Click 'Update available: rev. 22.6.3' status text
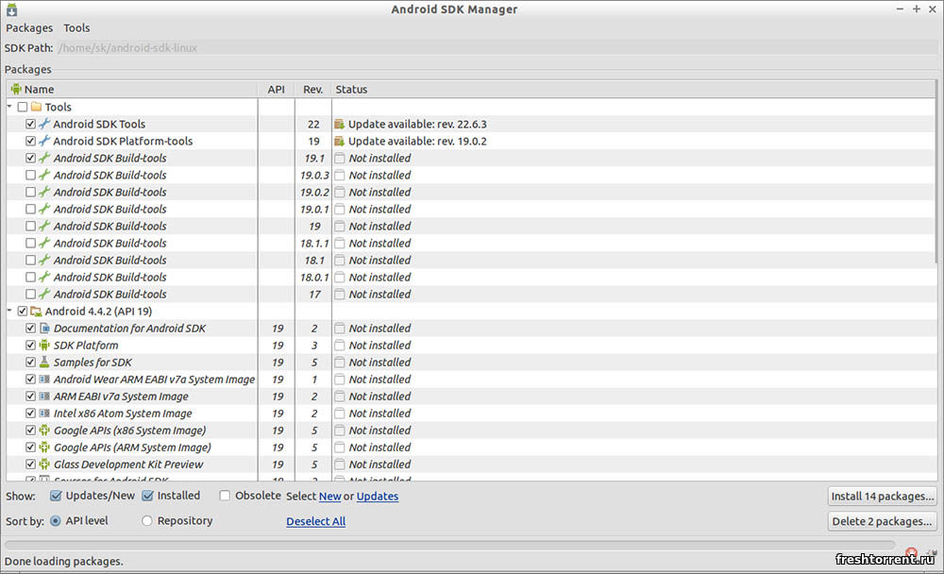944x574 pixels. pyautogui.click(x=417, y=124)
